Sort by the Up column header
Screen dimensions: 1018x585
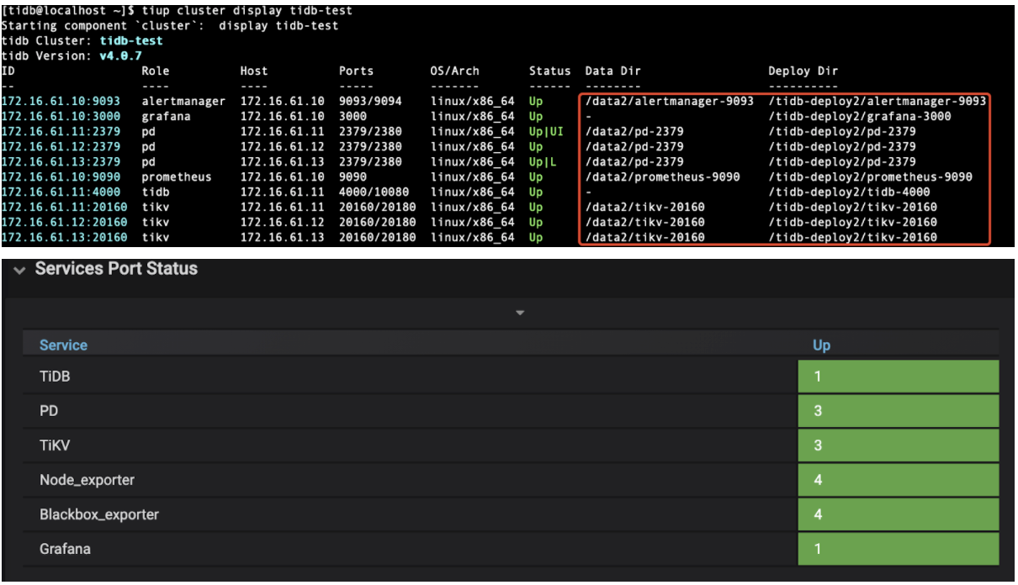(821, 345)
